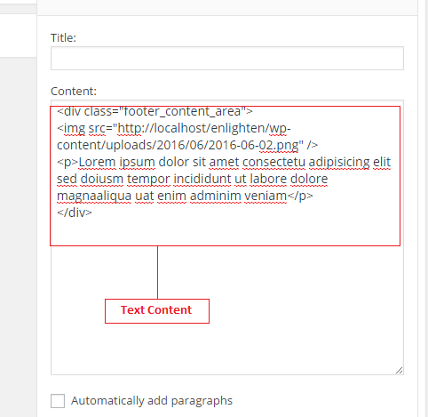
Task: Place cursor on the img src localhost line
Action: [x=174, y=128]
